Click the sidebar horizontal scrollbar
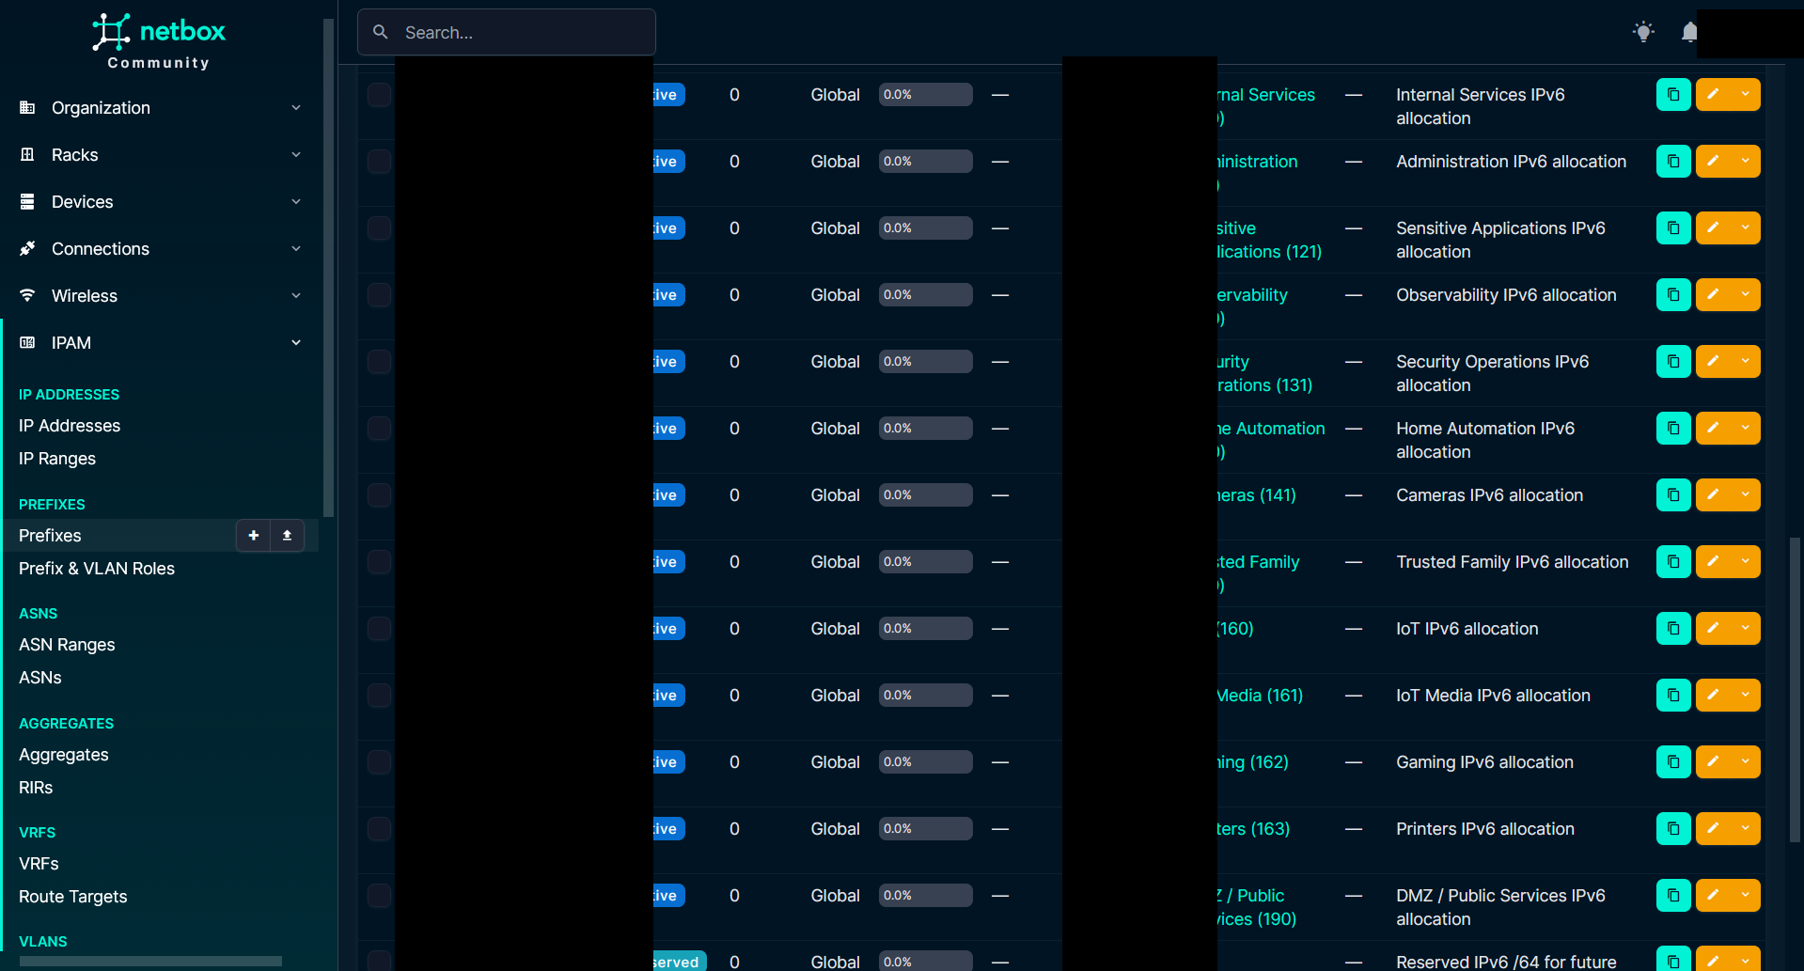The width and height of the screenshot is (1804, 971). click(x=150, y=961)
